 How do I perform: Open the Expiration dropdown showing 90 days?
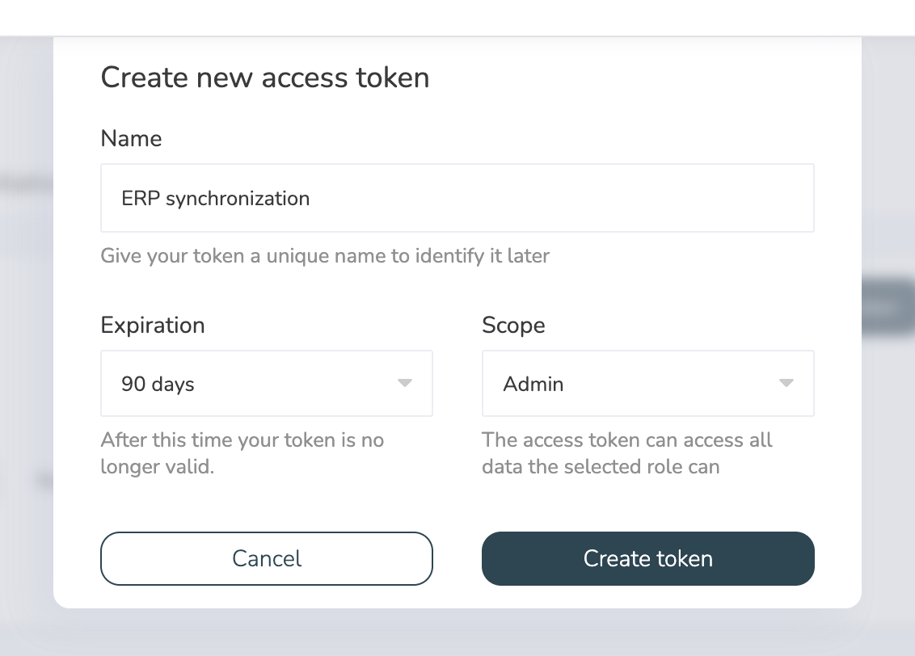(x=267, y=383)
